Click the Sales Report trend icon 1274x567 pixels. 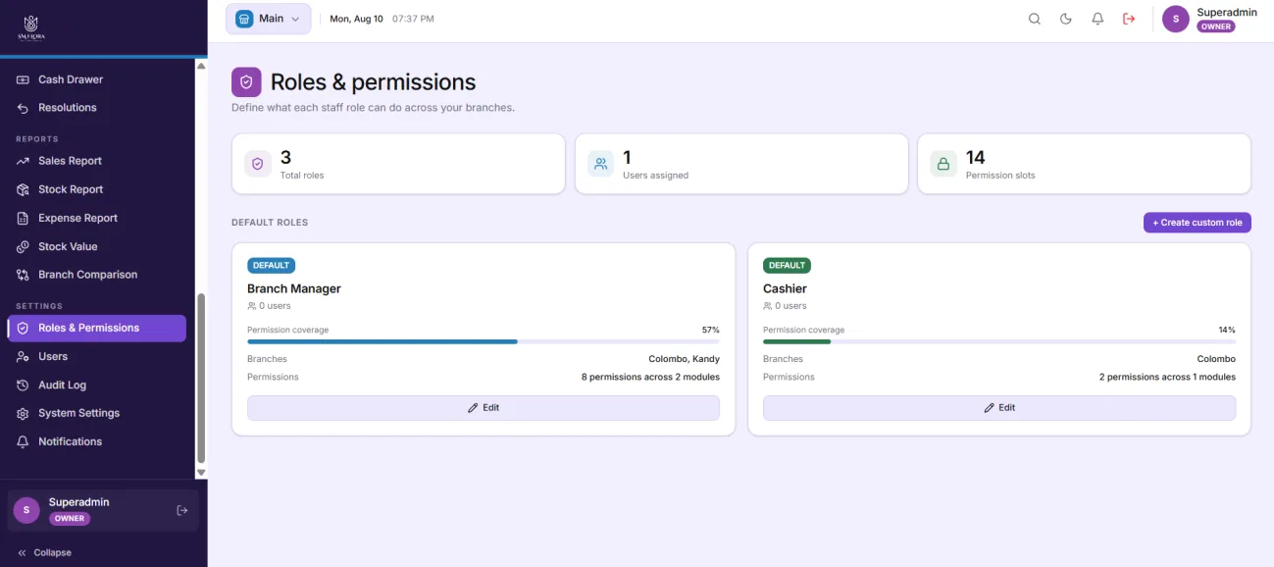pyautogui.click(x=23, y=161)
